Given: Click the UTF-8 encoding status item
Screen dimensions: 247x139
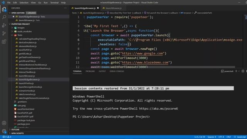Looking at the screenshot, I should coord(221,137).
